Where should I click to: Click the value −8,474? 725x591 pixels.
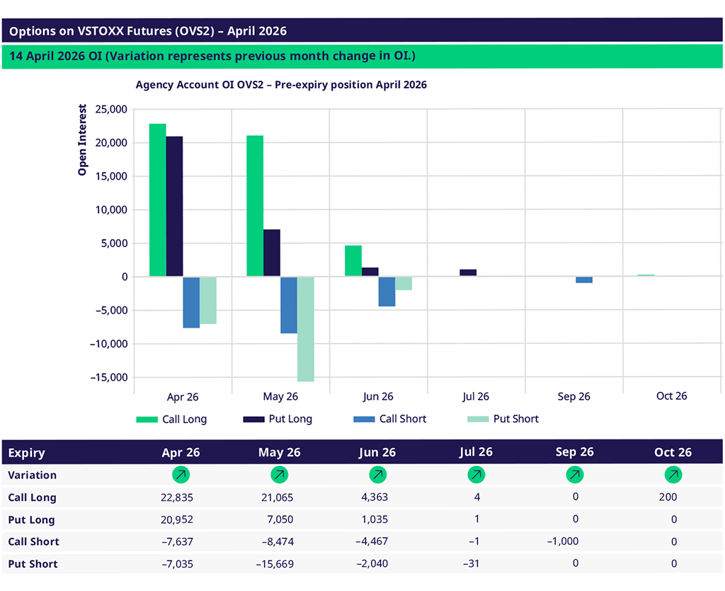(x=278, y=541)
